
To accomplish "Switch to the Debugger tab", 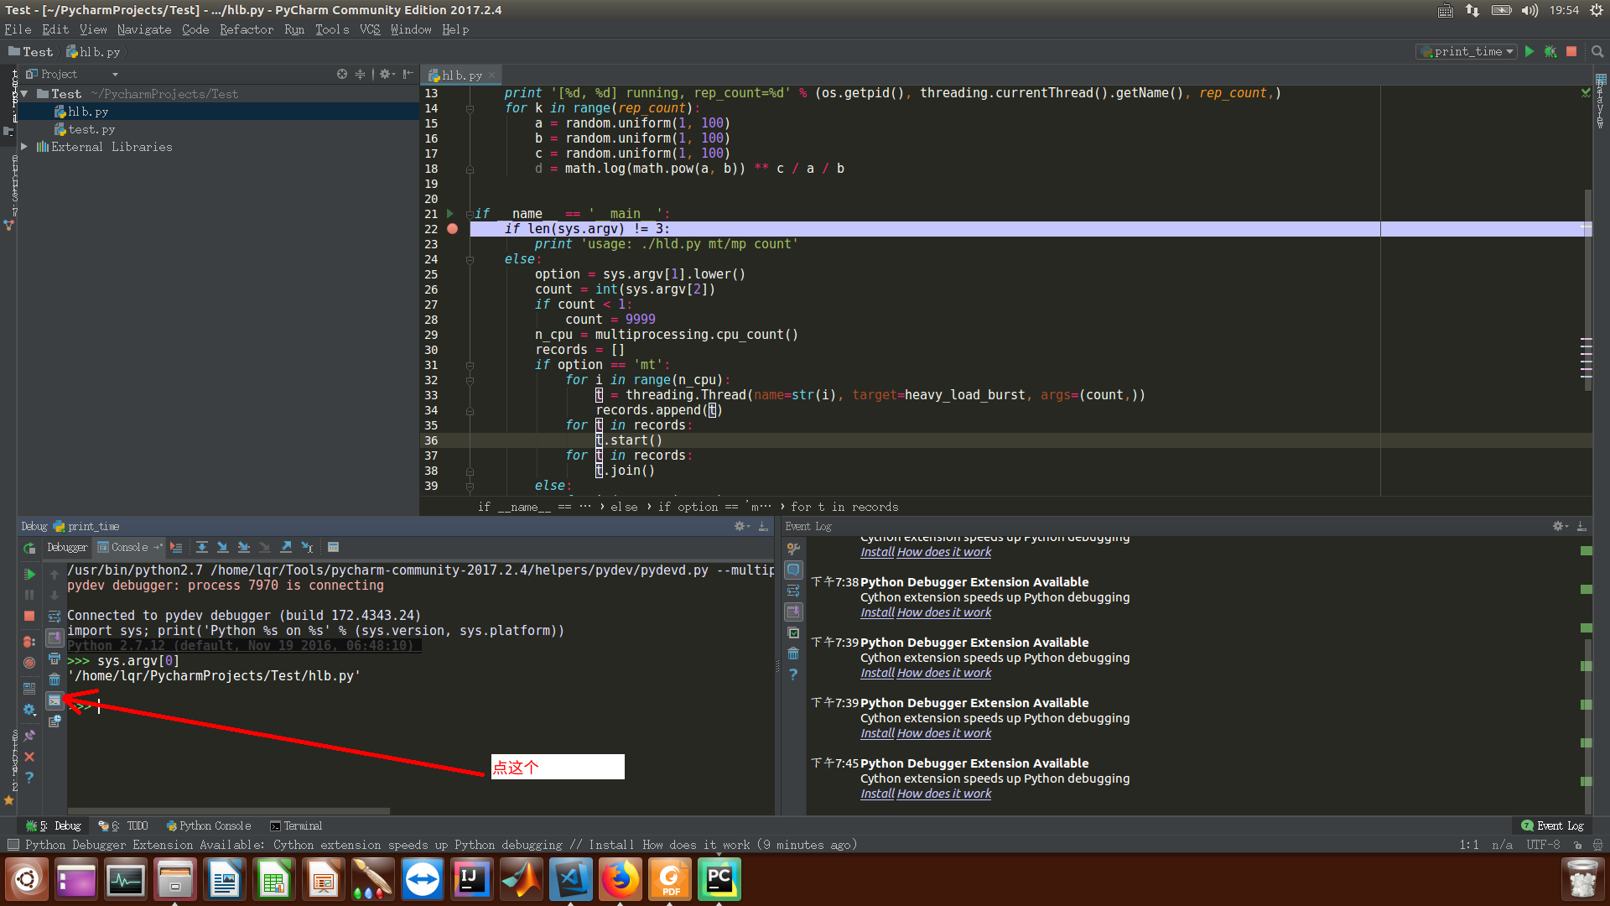I will pos(66,547).
